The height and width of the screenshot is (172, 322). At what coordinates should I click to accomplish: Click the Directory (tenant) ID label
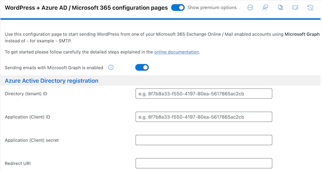pos(26,94)
